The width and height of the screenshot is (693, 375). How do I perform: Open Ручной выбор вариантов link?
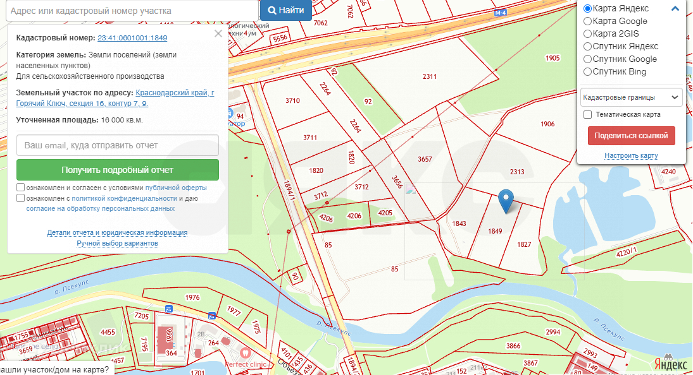coord(117,243)
